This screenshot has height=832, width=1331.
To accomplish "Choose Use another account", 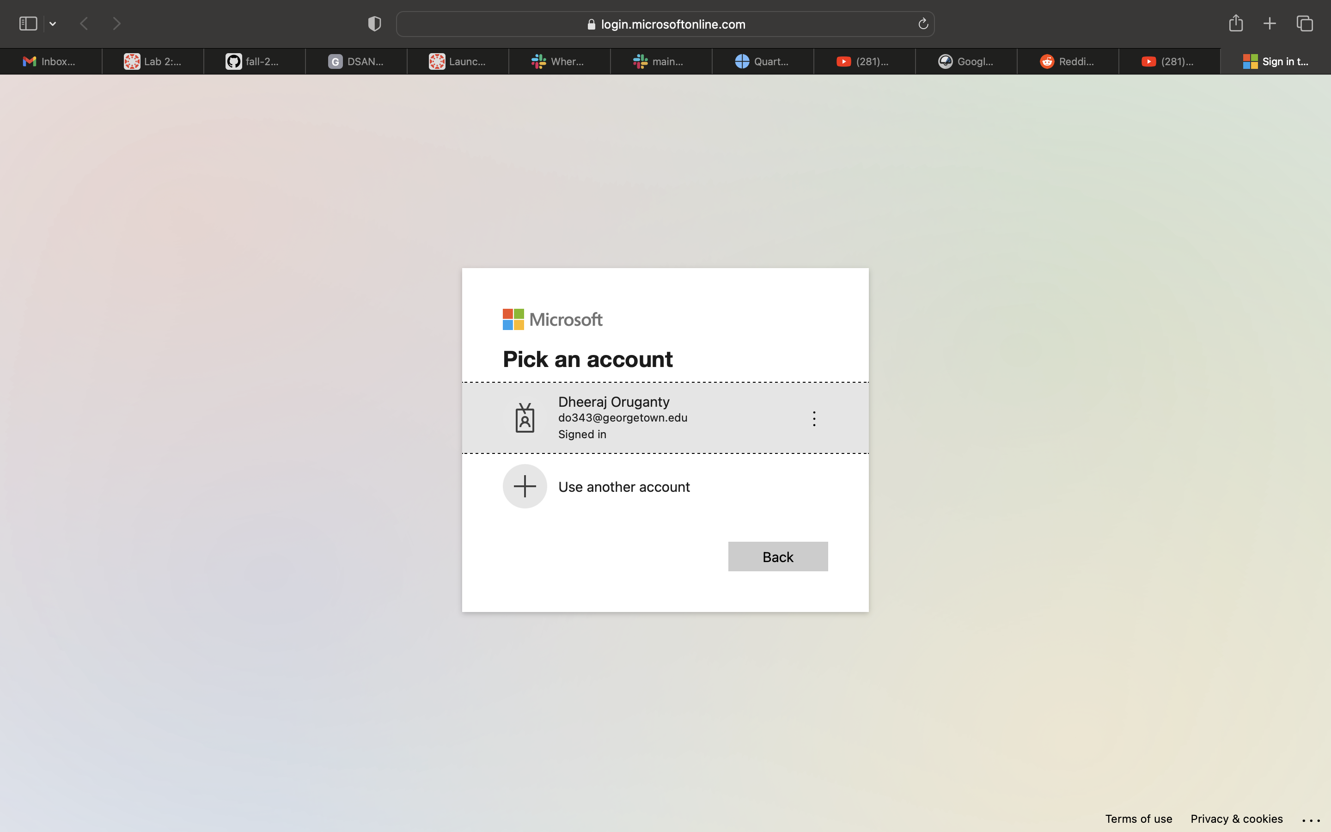I will point(665,487).
